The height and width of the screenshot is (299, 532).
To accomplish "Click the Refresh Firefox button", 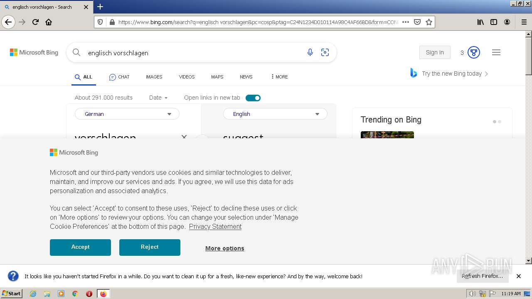I will [483, 276].
